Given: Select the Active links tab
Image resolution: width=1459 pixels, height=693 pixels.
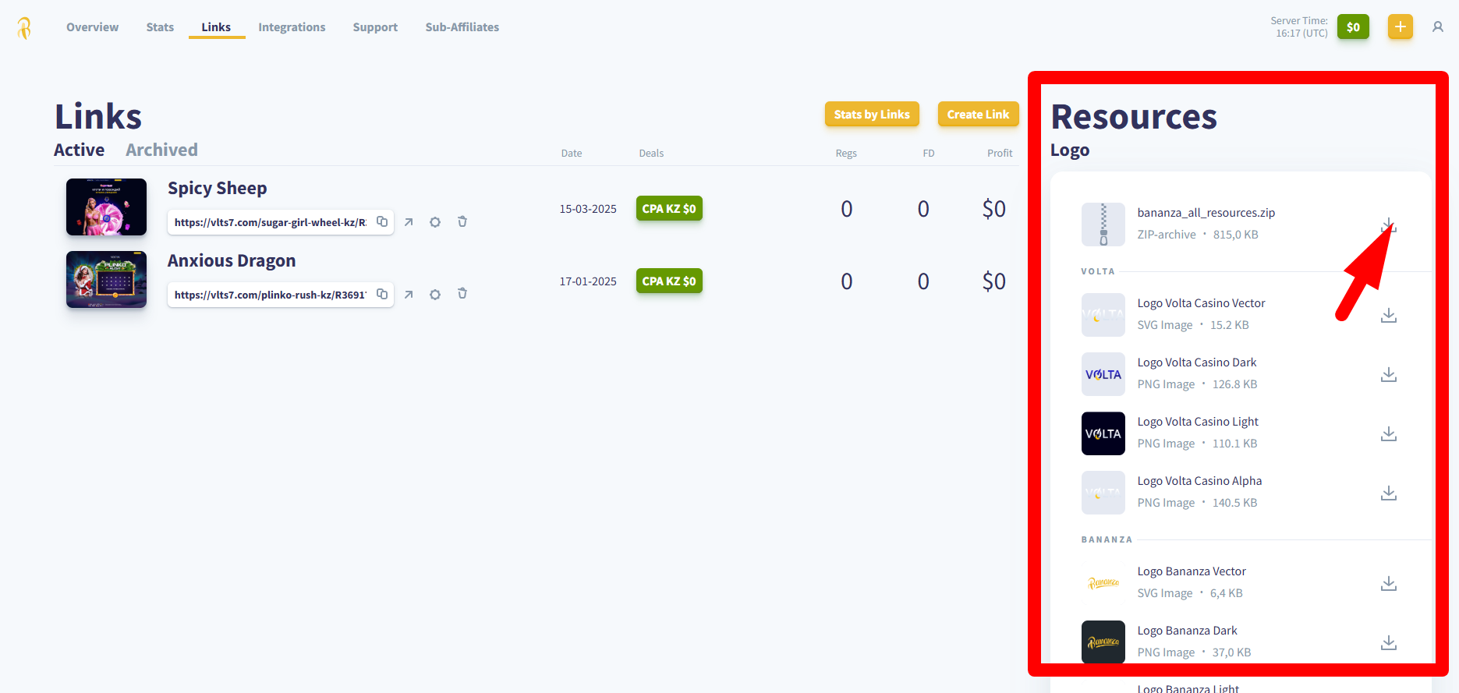Looking at the screenshot, I should [x=79, y=150].
